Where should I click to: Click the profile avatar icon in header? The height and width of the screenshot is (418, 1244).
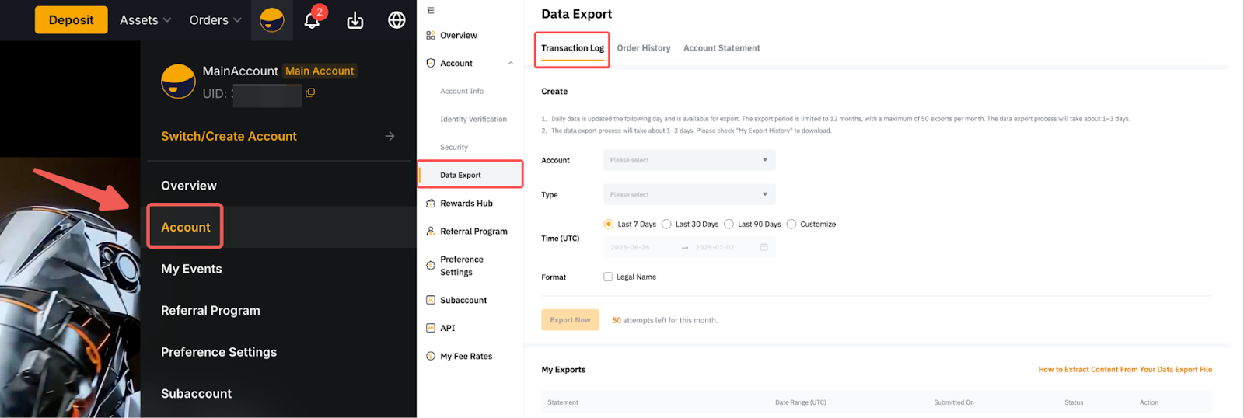[271, 20]
